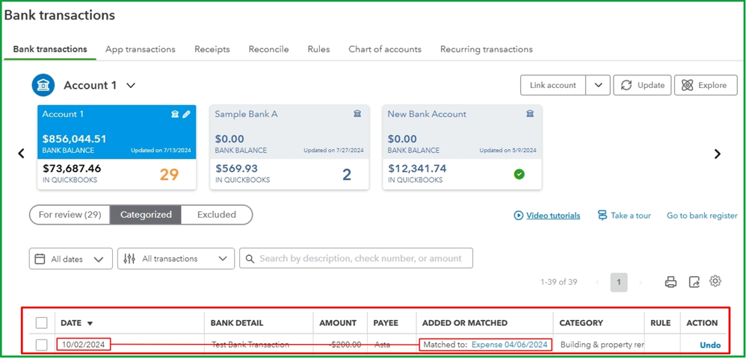Toggle the select-all checkbox in table header
The image size is (746, 358).
point(42,323)
